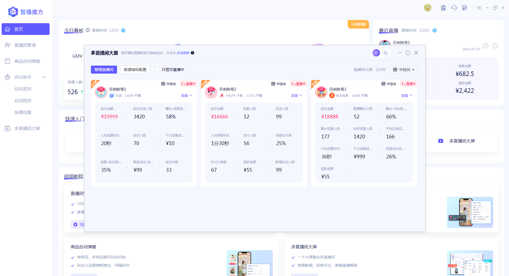This screenshot has height=276, width=509.
Task: Show info icon next to 今日看板
Action: click(x=88, y=30)
